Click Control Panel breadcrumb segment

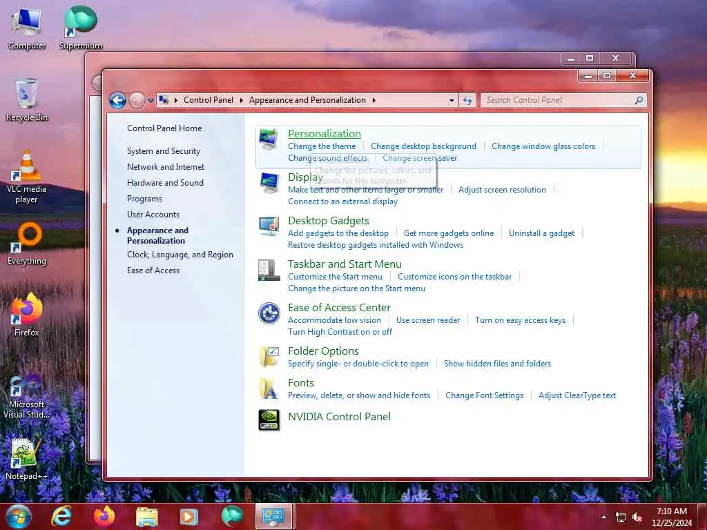click(209, 100)
